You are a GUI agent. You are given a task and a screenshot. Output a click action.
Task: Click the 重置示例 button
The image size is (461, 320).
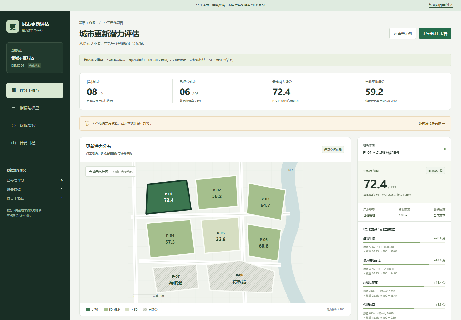pos(403,34)
